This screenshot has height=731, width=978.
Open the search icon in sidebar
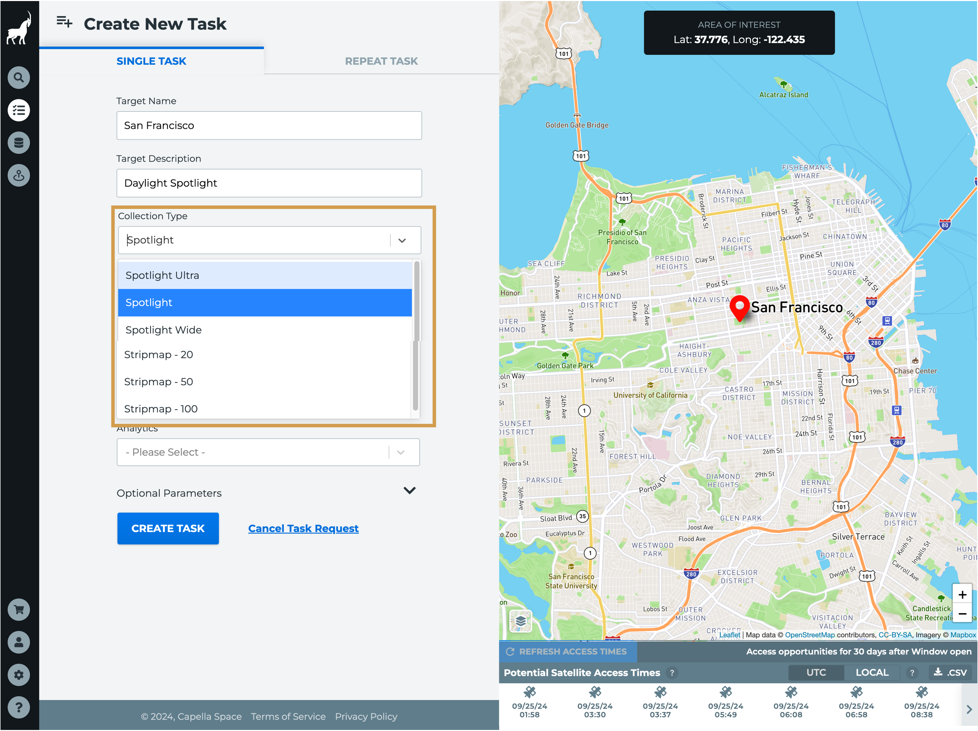[x=18, y=78]
